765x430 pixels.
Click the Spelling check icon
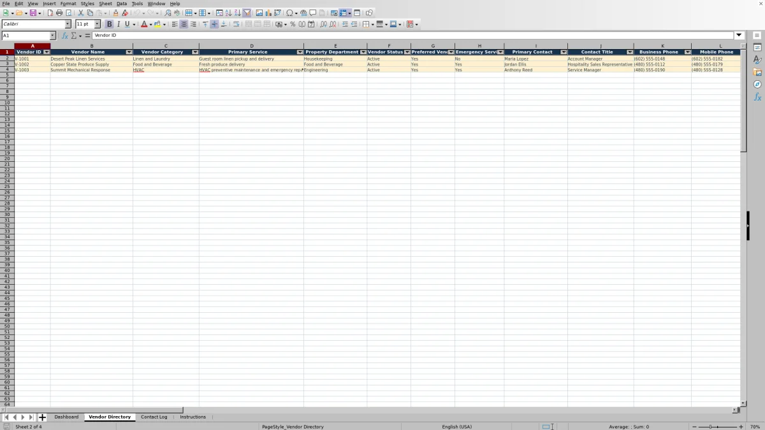coord(177,13)
